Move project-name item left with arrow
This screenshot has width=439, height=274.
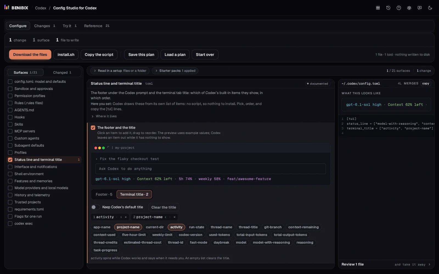[x=165, y=217]
